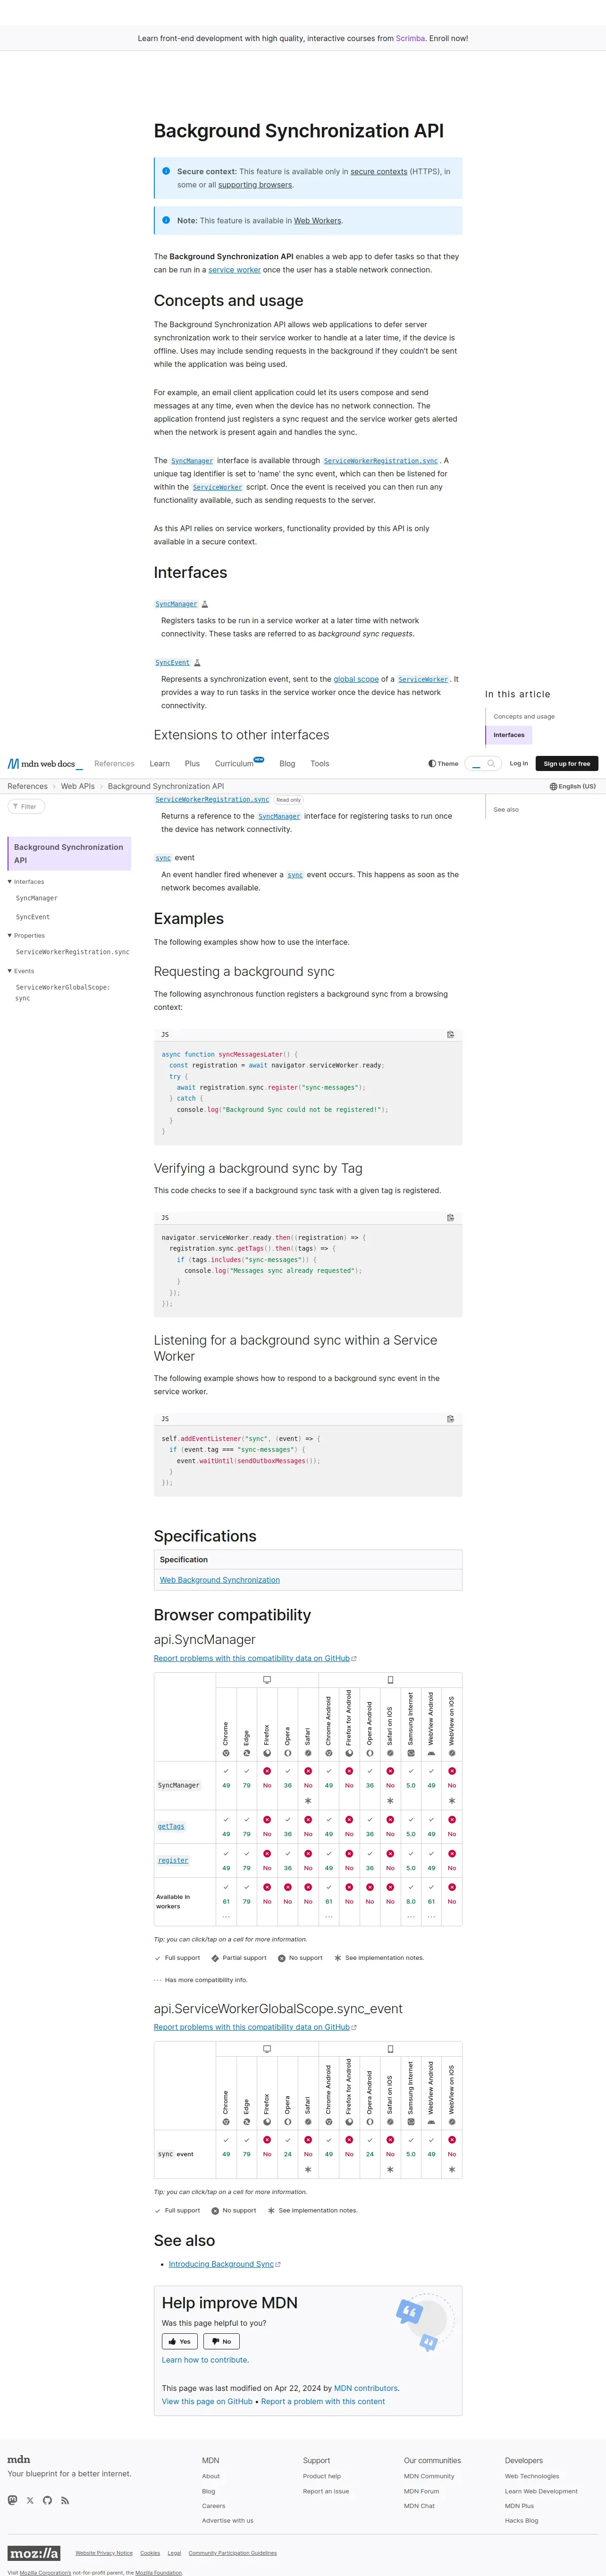Click the X (Twitter) footer icon
The image size is (606, 2576).
(30, 2500)
